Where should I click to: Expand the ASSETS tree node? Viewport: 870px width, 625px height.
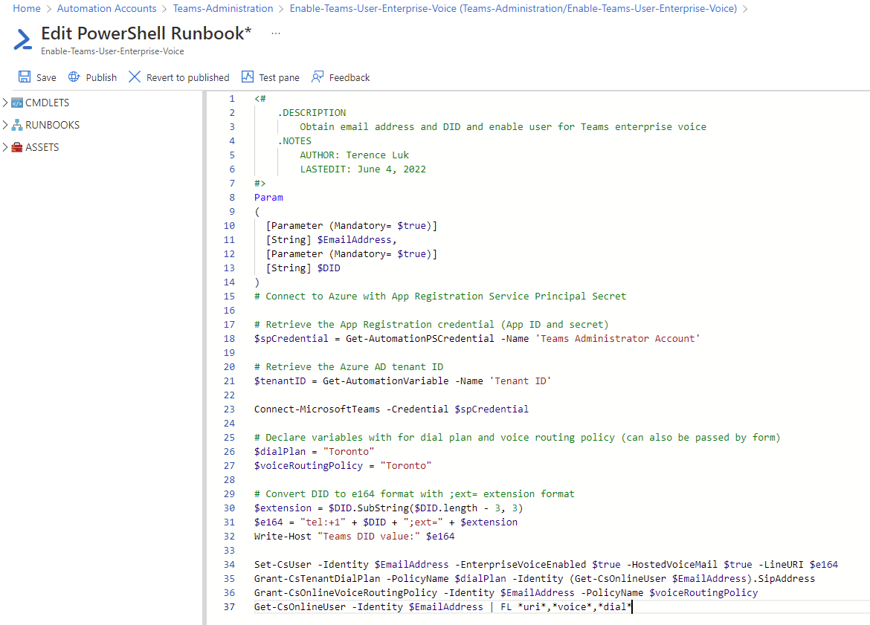pyautogui.click(x=6, y=147)
